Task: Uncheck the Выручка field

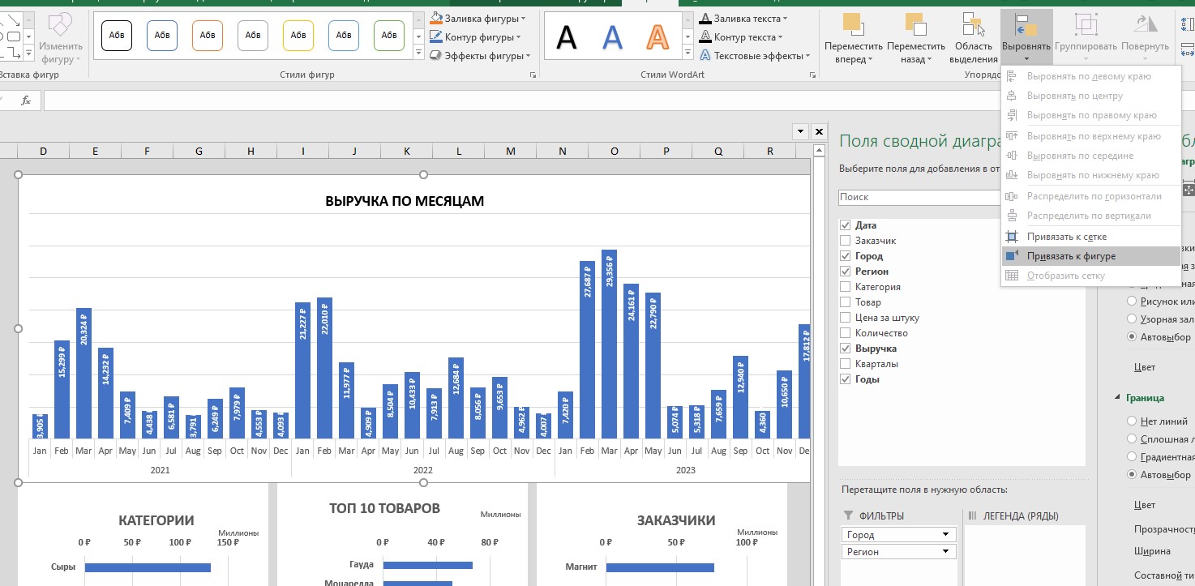Action: click(846, 349)
